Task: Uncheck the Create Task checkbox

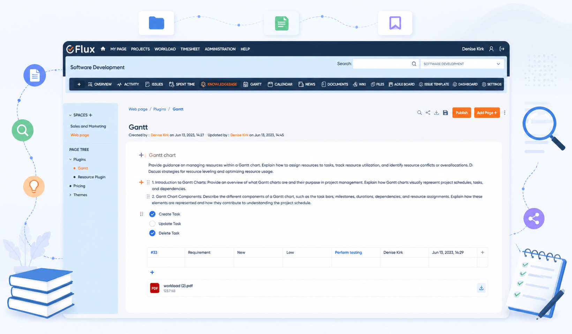Action: [152, 214]
